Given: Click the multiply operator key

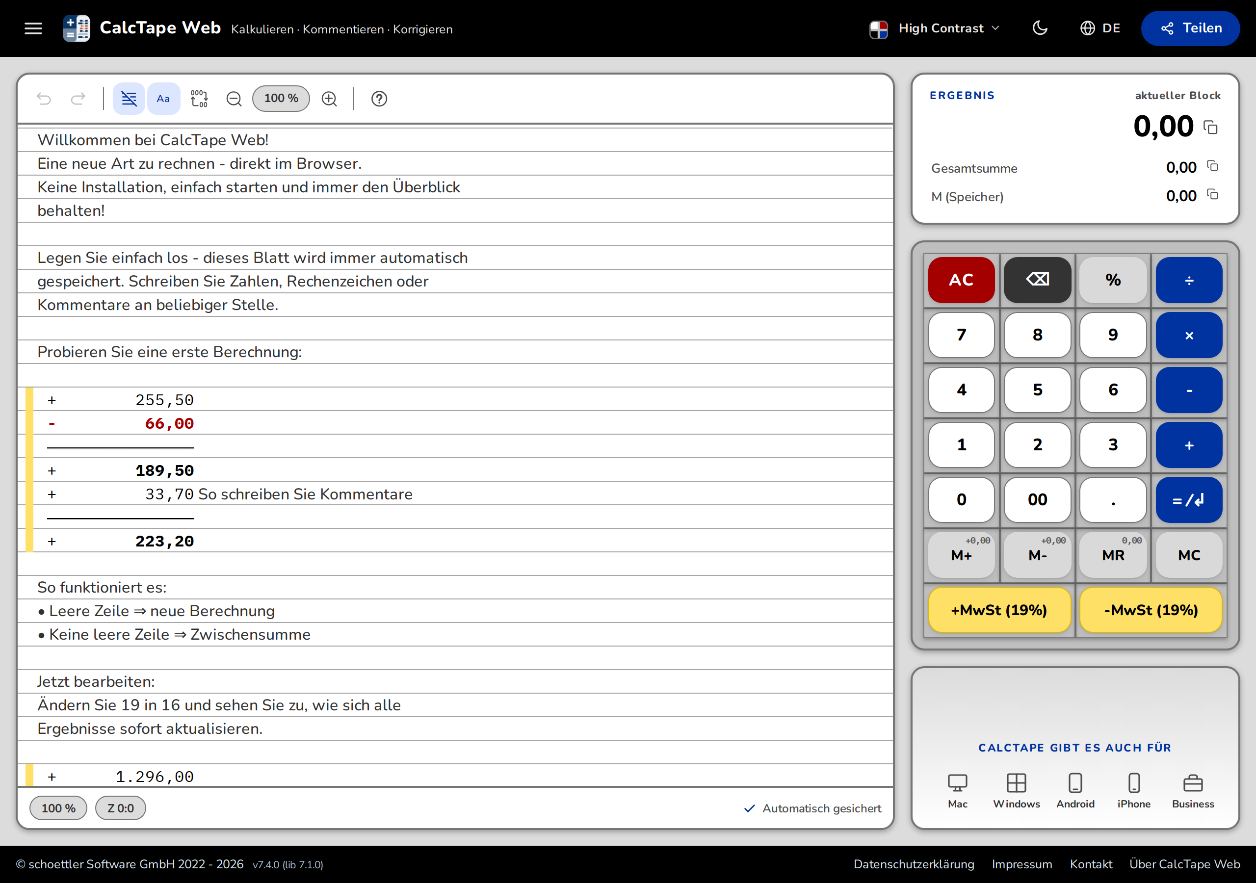Looking at the screenshot, I should pyautogui.click(x=1189, y=335).
